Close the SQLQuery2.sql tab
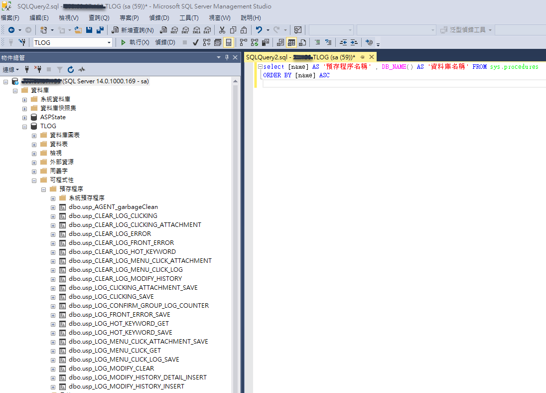Viewport: 546px width, 393px height. tap(372, 57)
